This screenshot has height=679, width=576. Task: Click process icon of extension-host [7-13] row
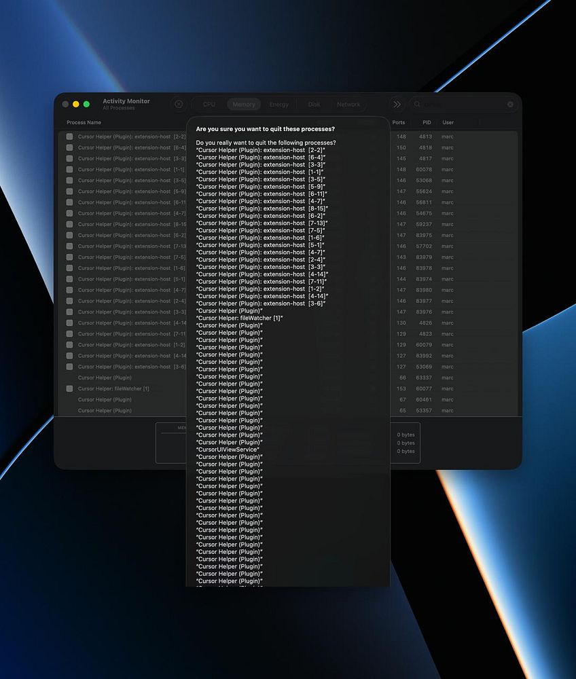69,246
